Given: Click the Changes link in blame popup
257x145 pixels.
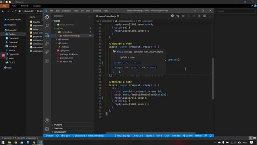Looking at the screenshot, I should 118,68.
